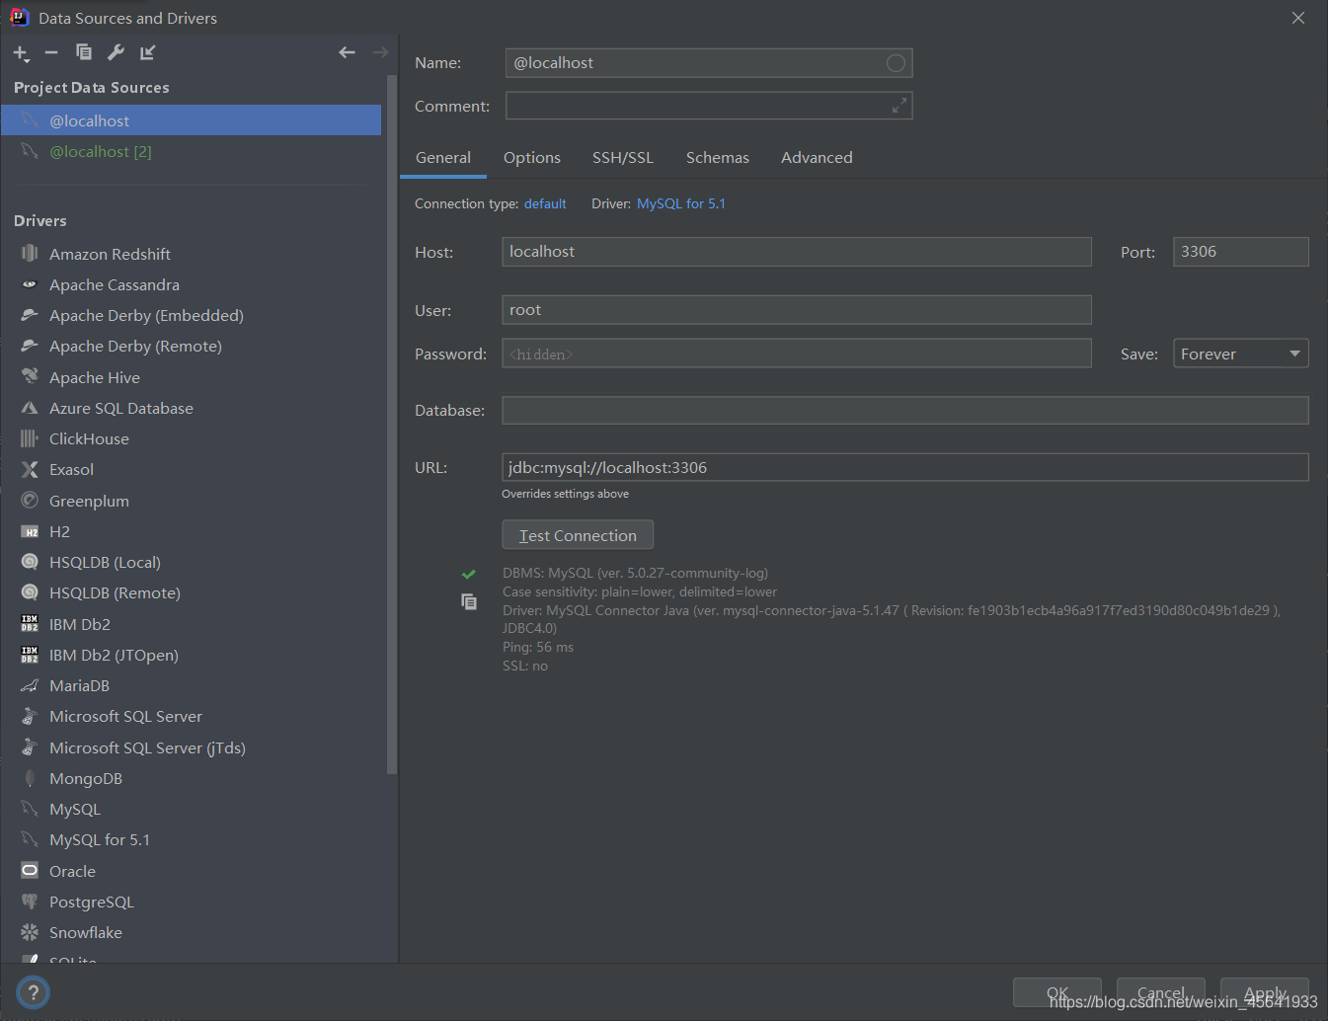Click the Make Global toolbar icon
1328x1021 pixels.
click(147, 52)
